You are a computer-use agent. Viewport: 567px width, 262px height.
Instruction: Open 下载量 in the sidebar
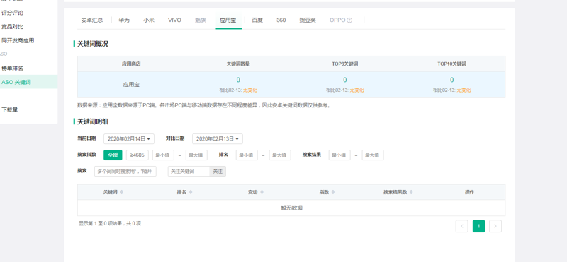point(10,110)
